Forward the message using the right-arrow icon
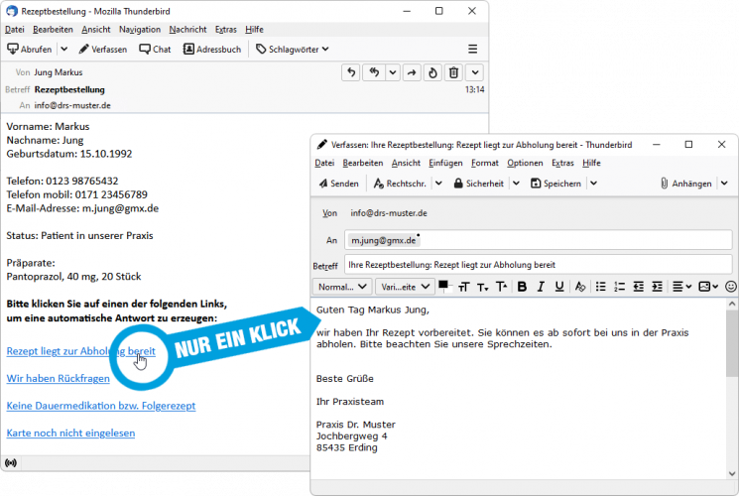The image size is (739, 496). [412, 72]
